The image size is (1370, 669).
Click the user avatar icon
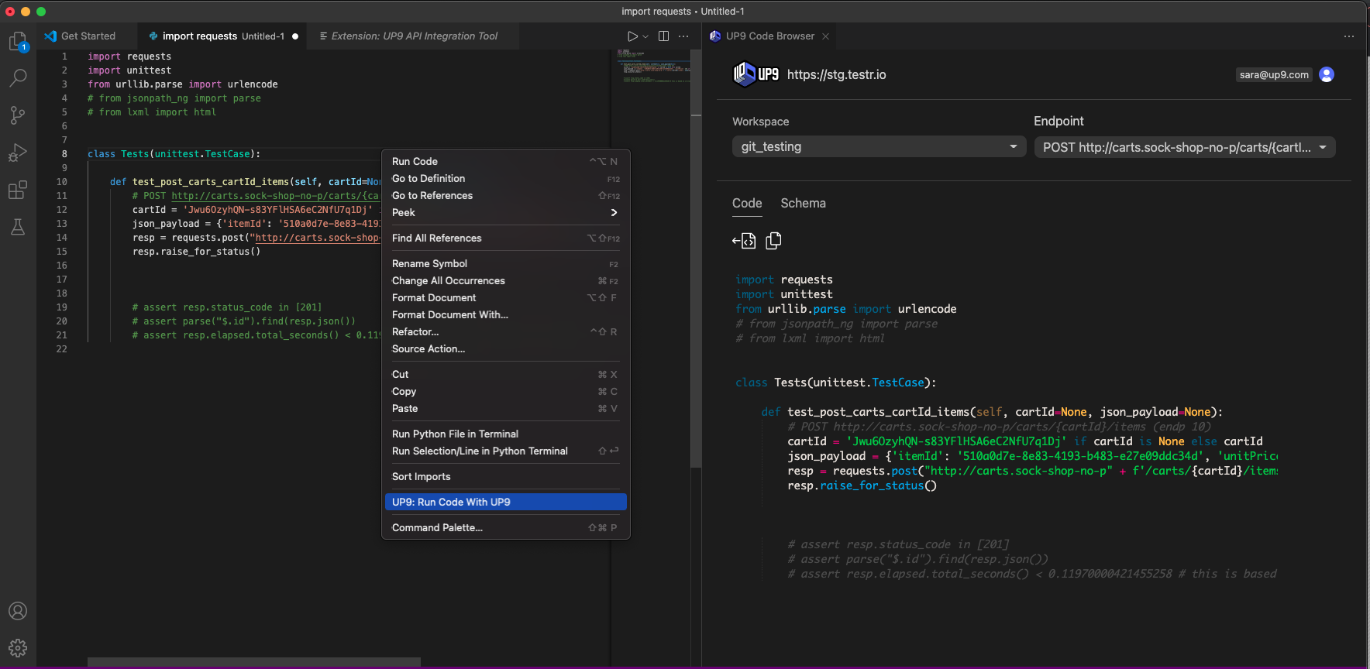coord(1327,74)
